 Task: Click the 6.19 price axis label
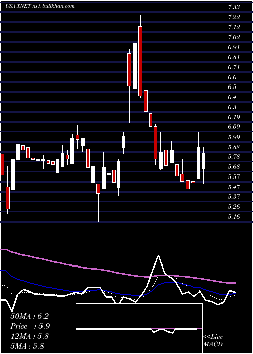coord(234,117)
